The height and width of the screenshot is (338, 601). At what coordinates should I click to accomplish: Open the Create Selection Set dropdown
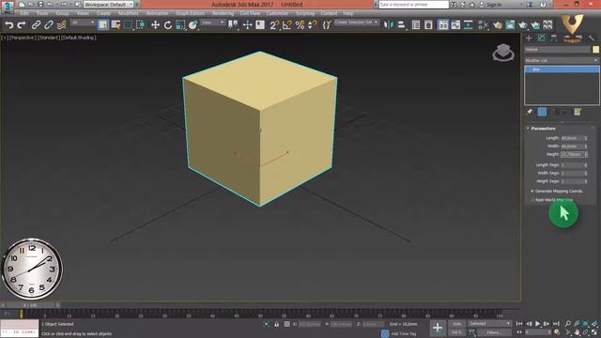[x=356, y=23]
